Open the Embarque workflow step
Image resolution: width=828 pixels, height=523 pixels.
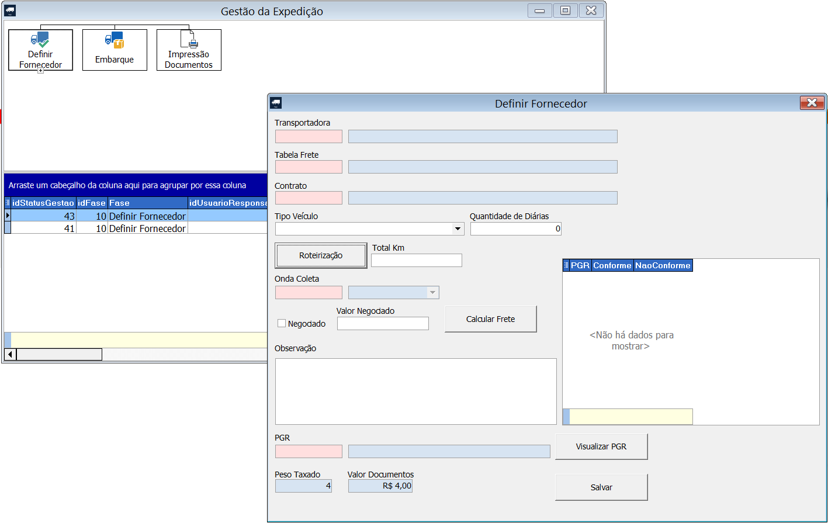(x=115, y=50)
